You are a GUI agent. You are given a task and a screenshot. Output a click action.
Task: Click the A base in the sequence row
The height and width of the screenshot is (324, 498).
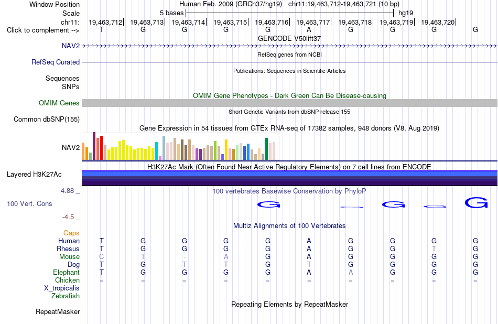309,30
